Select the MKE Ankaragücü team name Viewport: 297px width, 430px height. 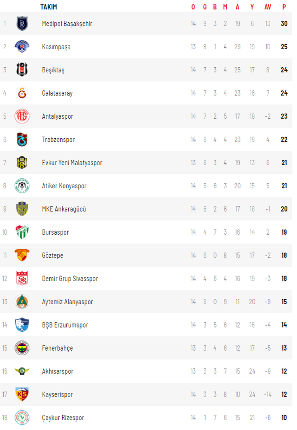(64, 209)
